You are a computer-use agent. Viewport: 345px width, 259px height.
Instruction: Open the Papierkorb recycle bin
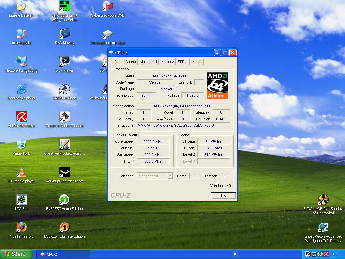coord(21,144)
